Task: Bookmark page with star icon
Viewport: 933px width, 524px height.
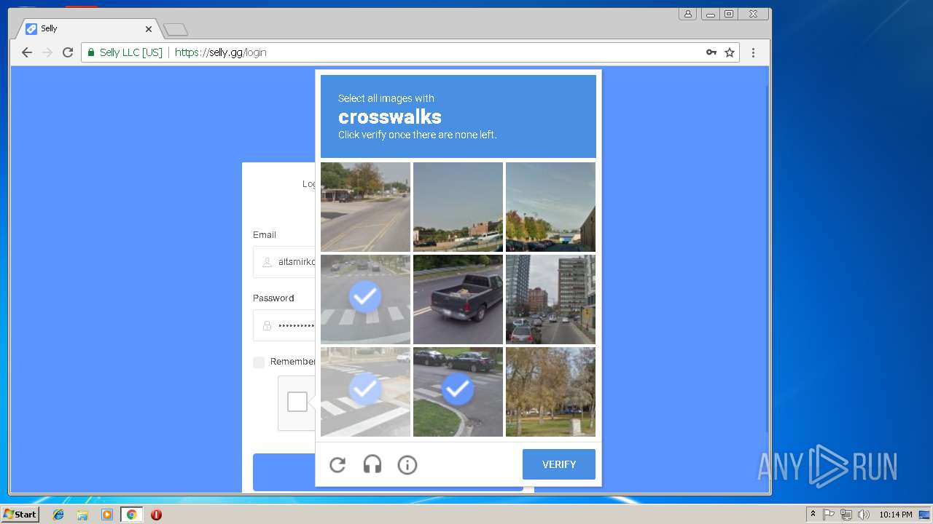Action: (x=730, y=52)
